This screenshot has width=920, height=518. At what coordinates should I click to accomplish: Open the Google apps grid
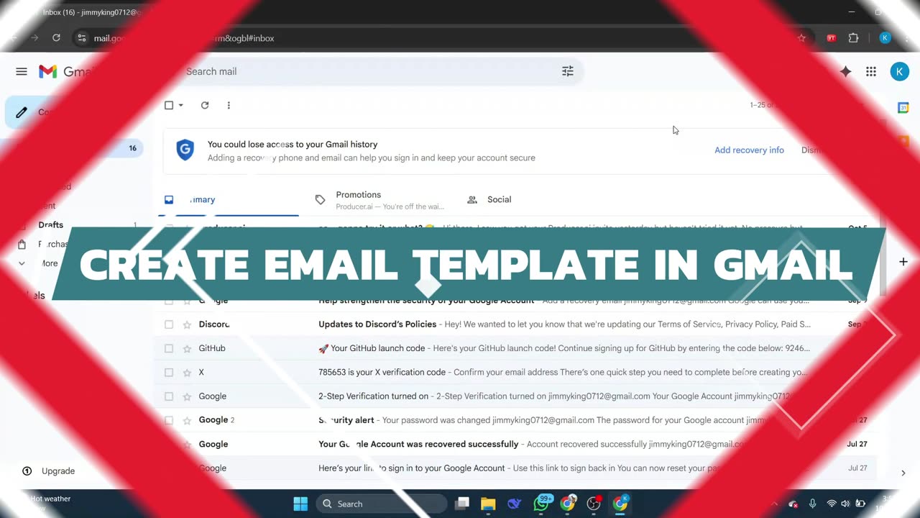point(871,71)
